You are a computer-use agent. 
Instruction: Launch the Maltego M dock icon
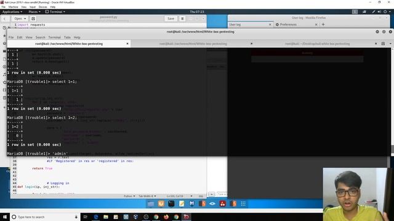[x=192, y=204]
